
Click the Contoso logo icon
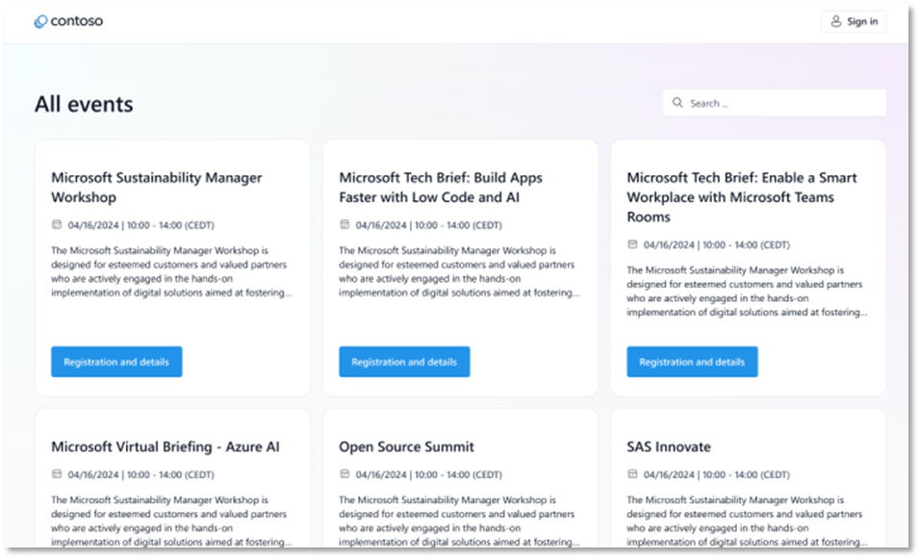click(40, 21)
